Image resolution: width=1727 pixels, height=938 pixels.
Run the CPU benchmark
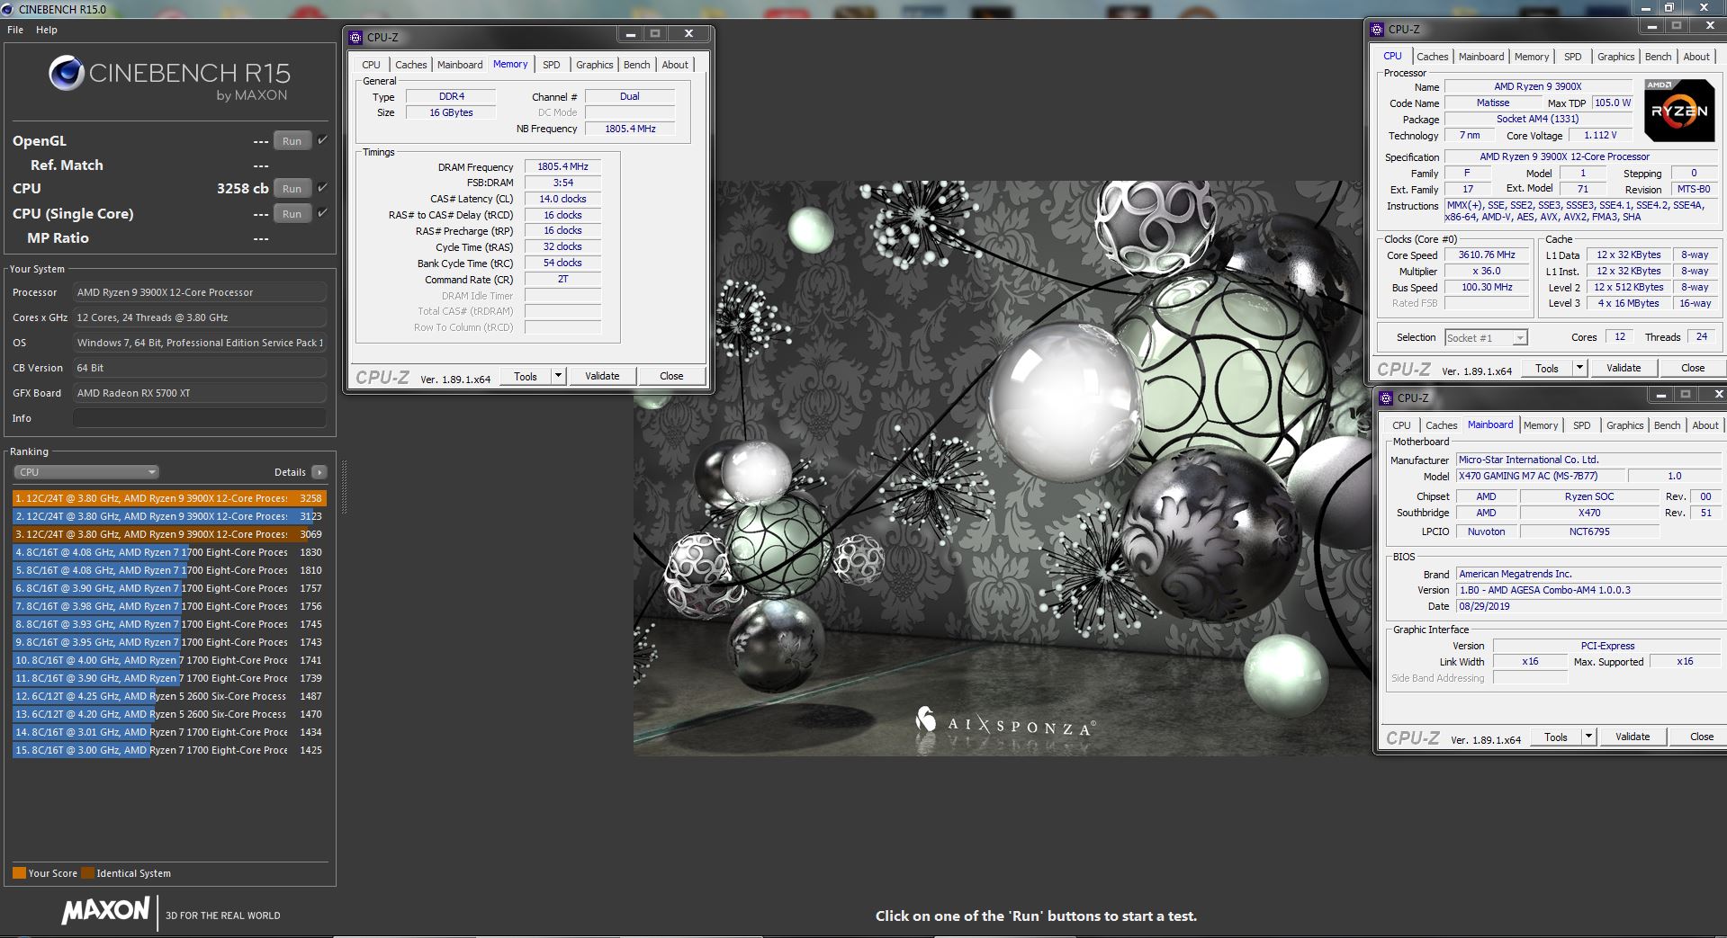(292, 189)
